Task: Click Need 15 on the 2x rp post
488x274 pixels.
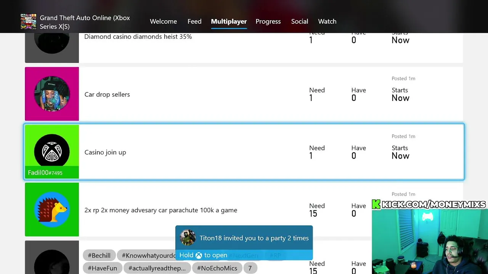Action: [x=317, y=210]
